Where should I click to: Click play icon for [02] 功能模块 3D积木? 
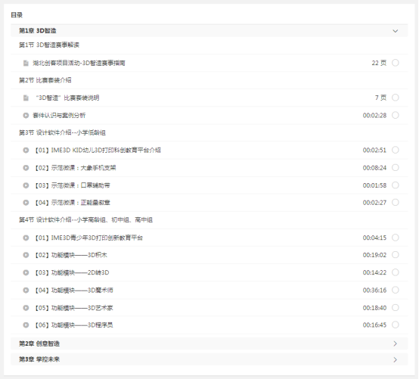point(26,255)
